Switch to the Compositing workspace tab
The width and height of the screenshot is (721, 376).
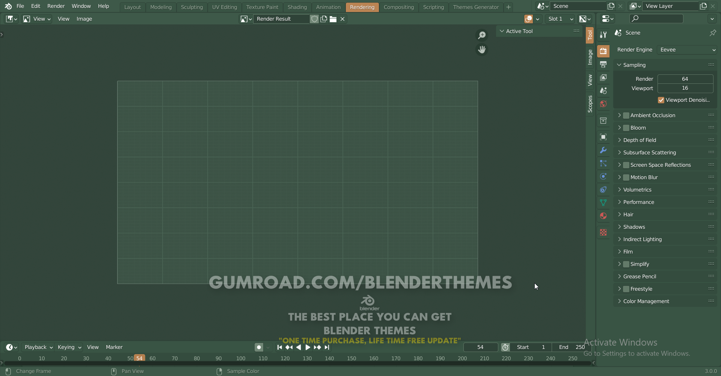point(398,7)
